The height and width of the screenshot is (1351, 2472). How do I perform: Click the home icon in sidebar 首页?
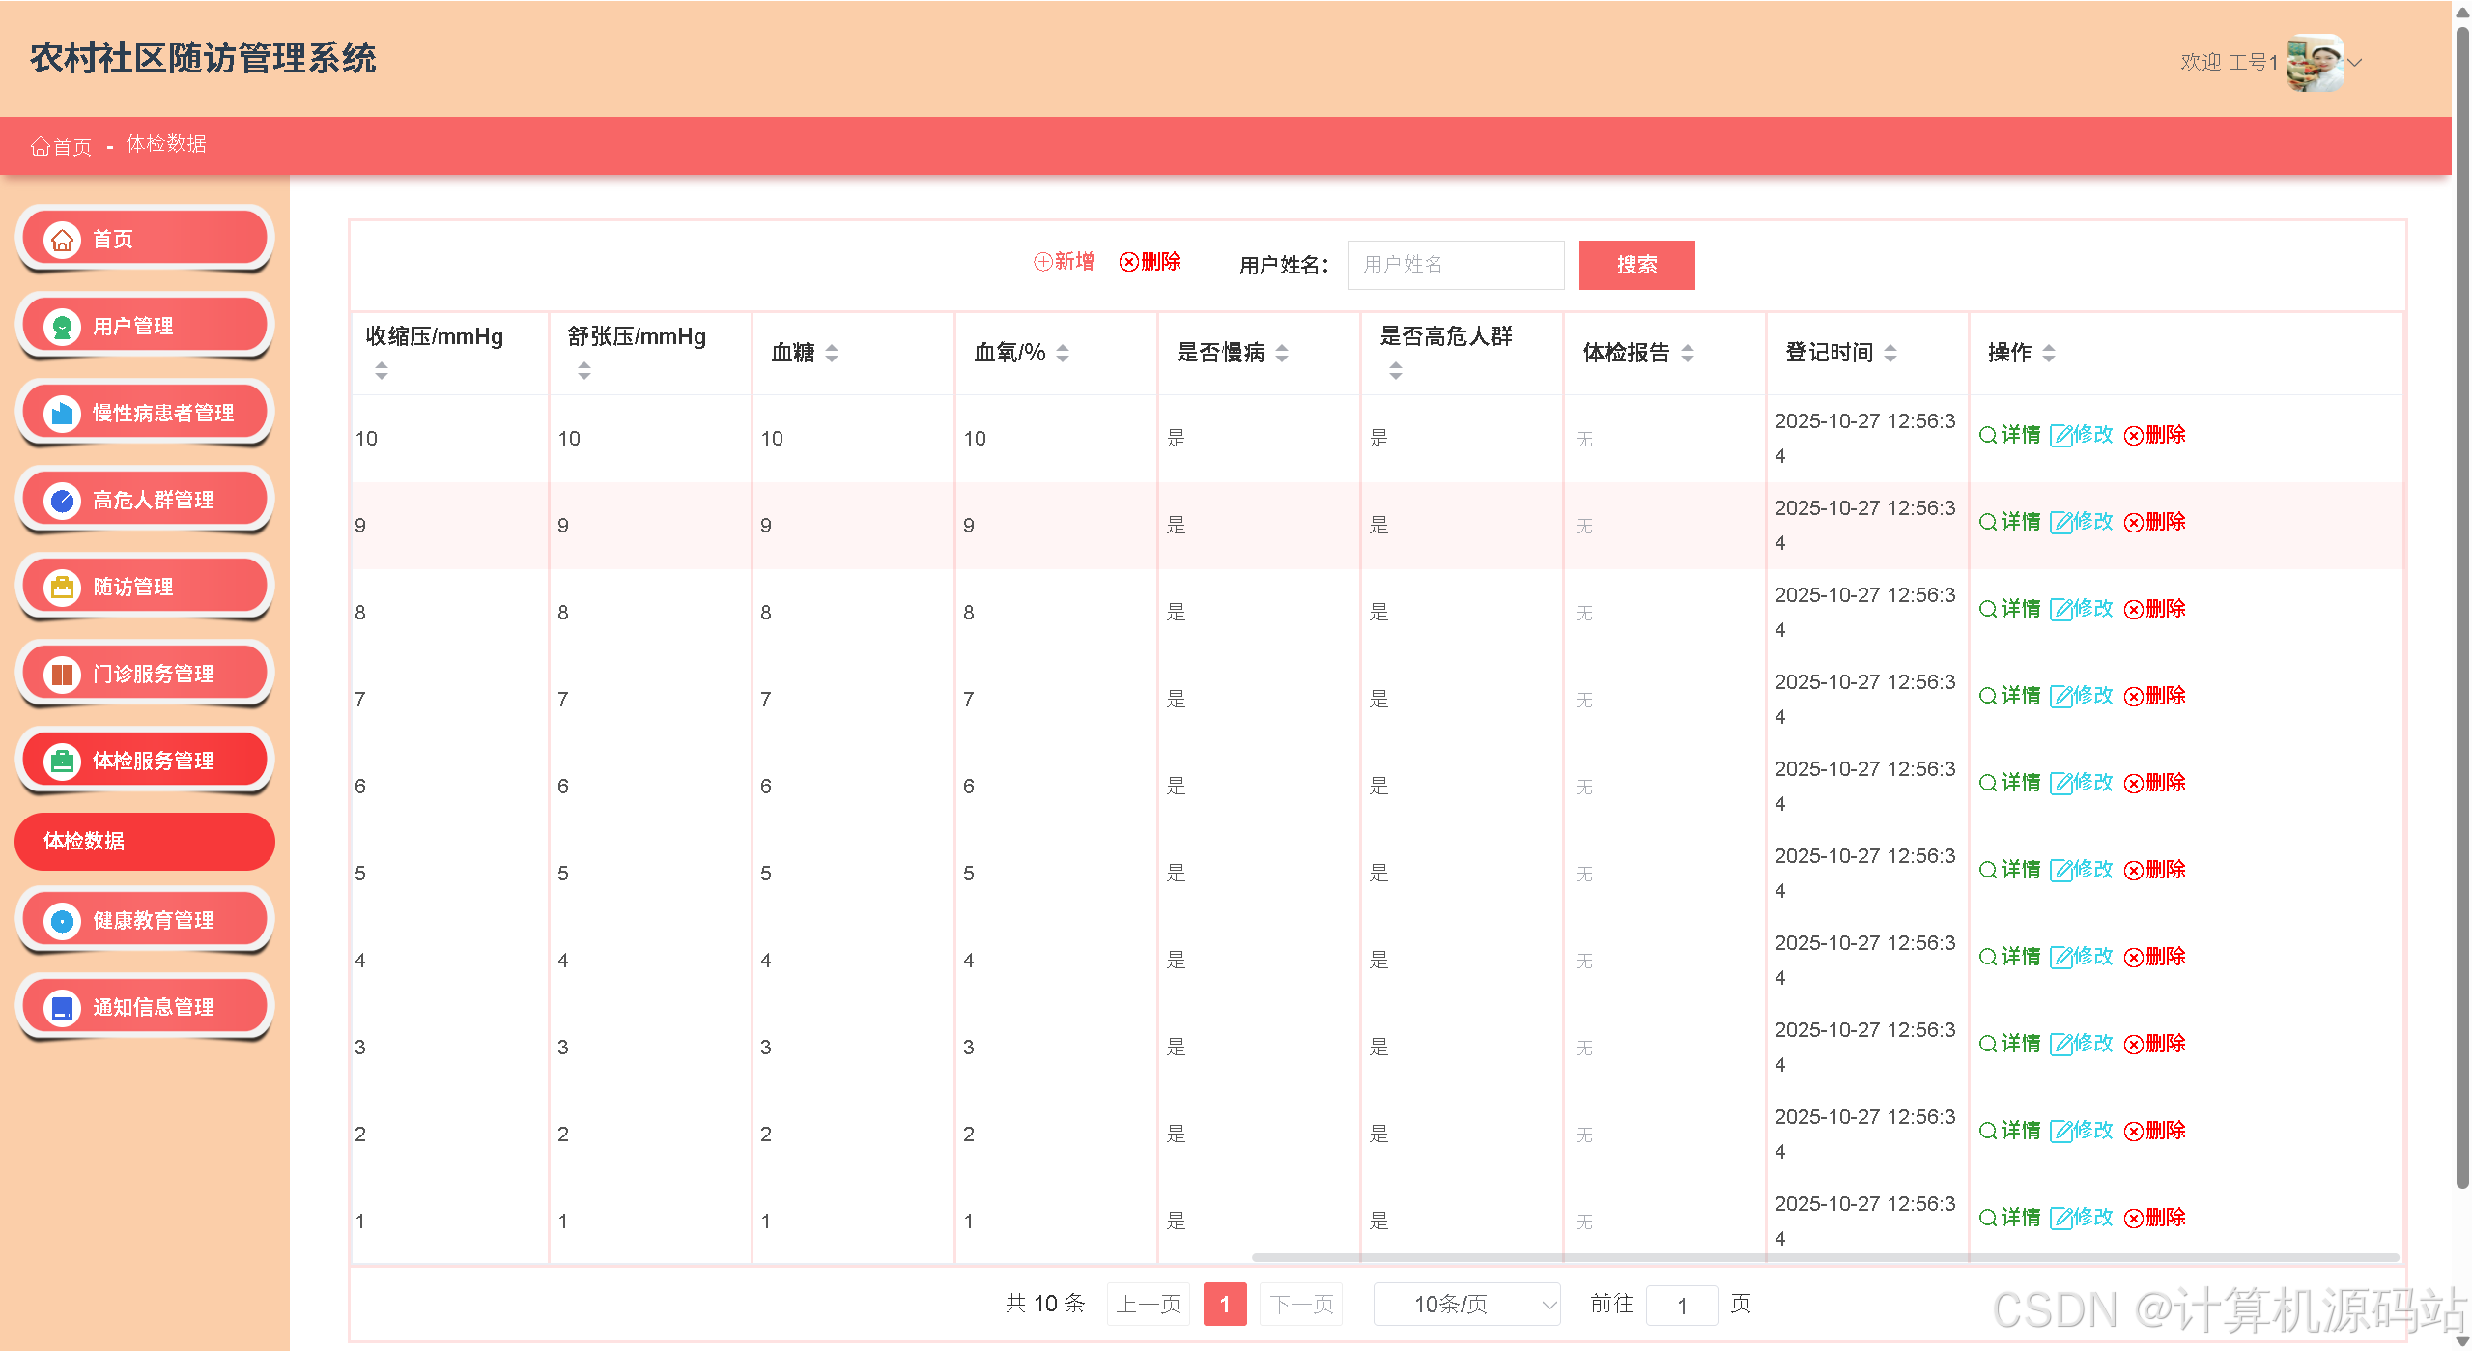62,239
